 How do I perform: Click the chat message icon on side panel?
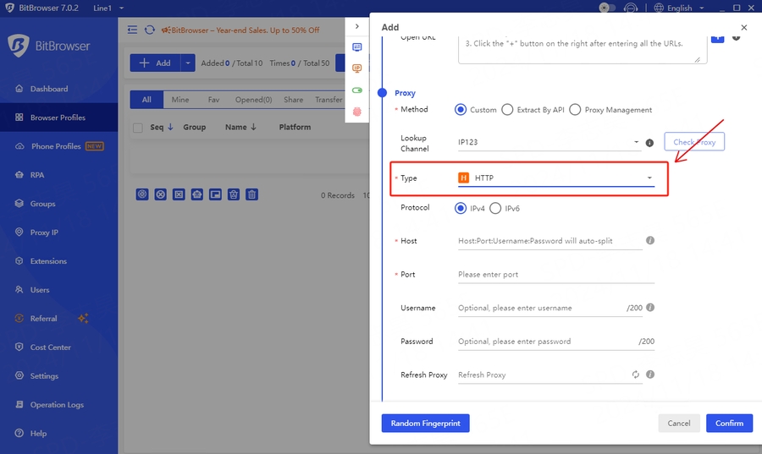click(357, 47)
